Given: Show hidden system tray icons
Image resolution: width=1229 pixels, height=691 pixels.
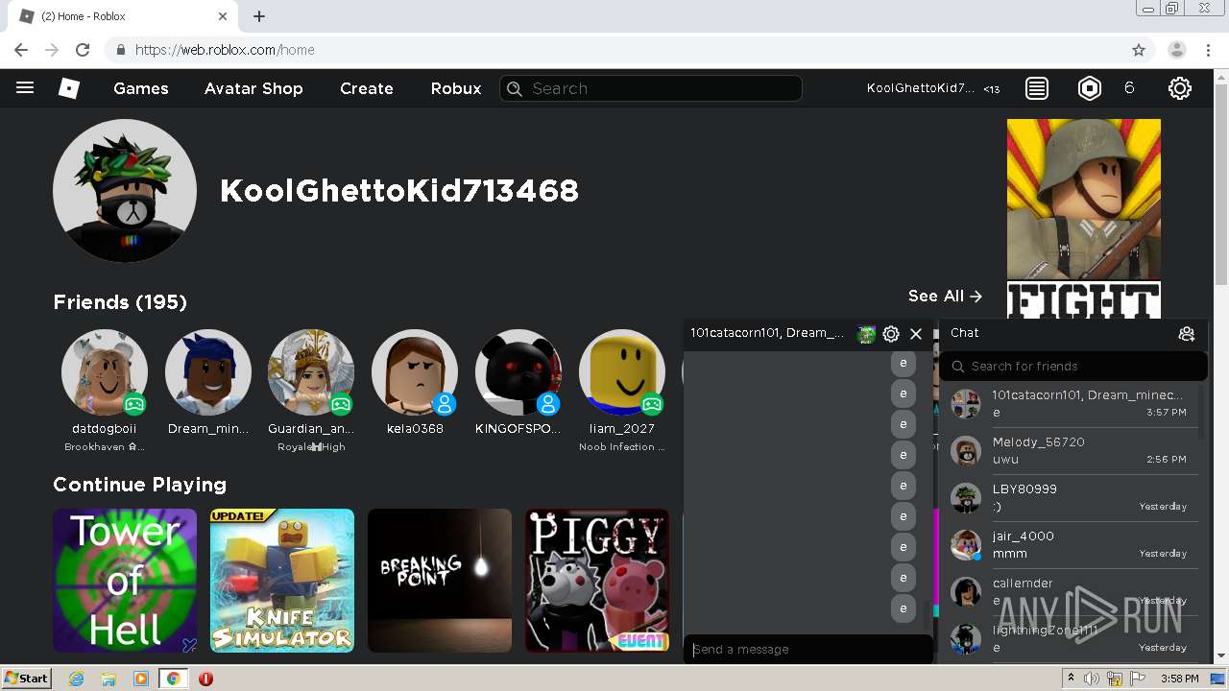Looking at the screenshot, I should 1071,679.
